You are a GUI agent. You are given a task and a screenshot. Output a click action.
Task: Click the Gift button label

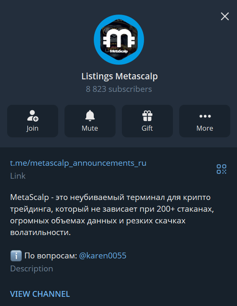click(x=147, y=128)
